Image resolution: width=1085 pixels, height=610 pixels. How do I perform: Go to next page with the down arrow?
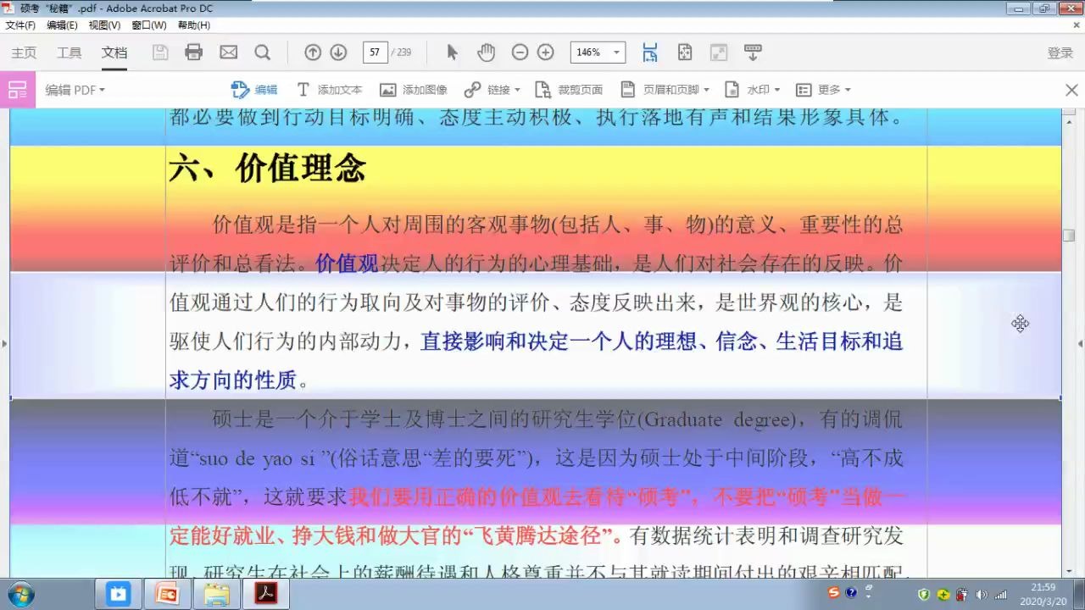coord(338,52)
